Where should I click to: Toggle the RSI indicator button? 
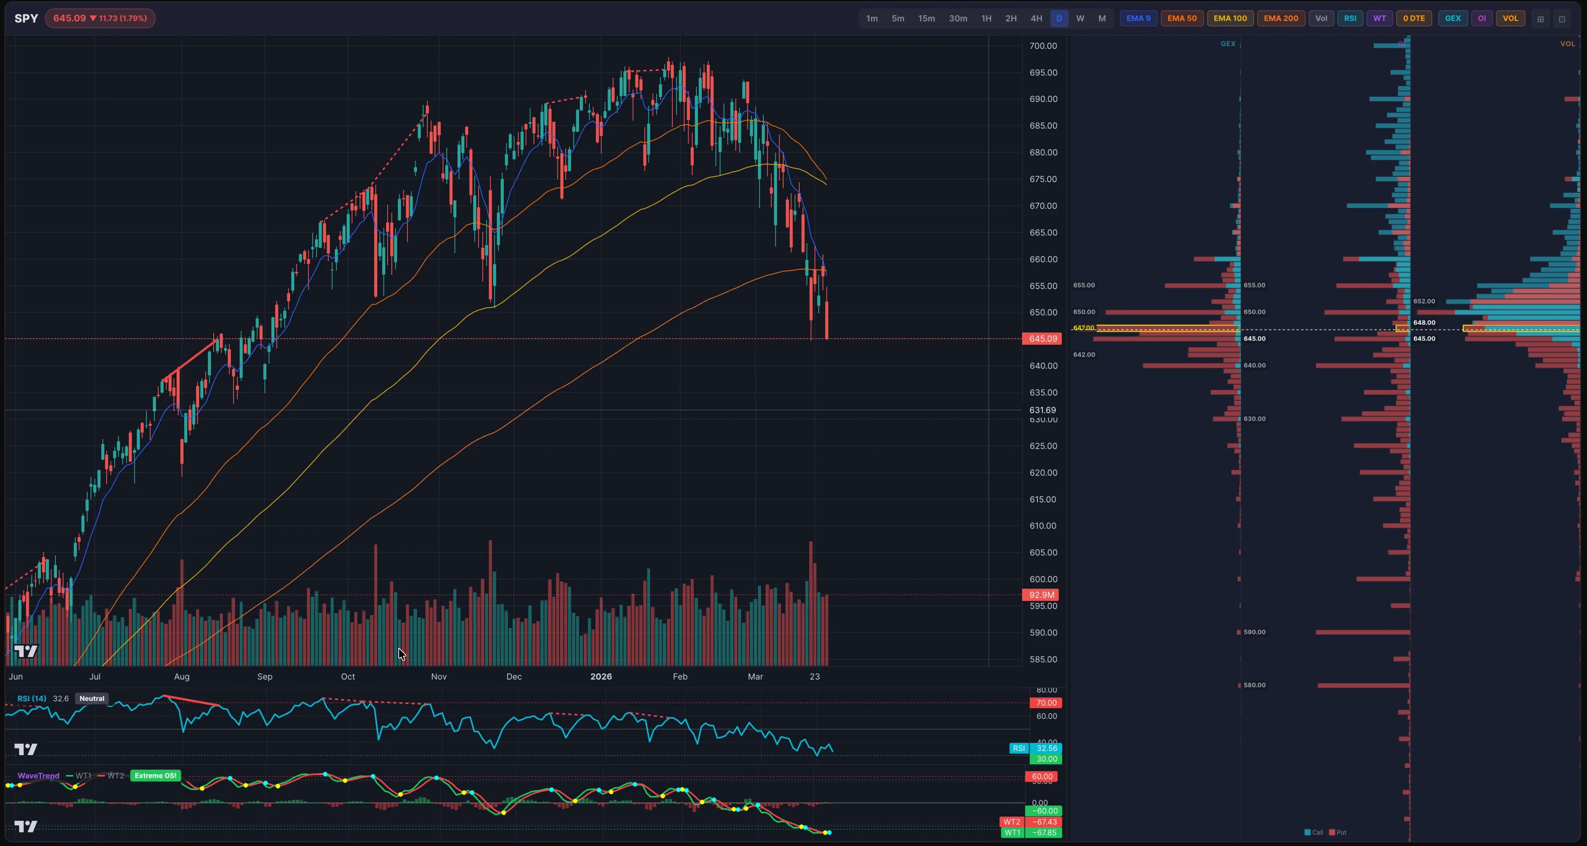point(1349,19)
